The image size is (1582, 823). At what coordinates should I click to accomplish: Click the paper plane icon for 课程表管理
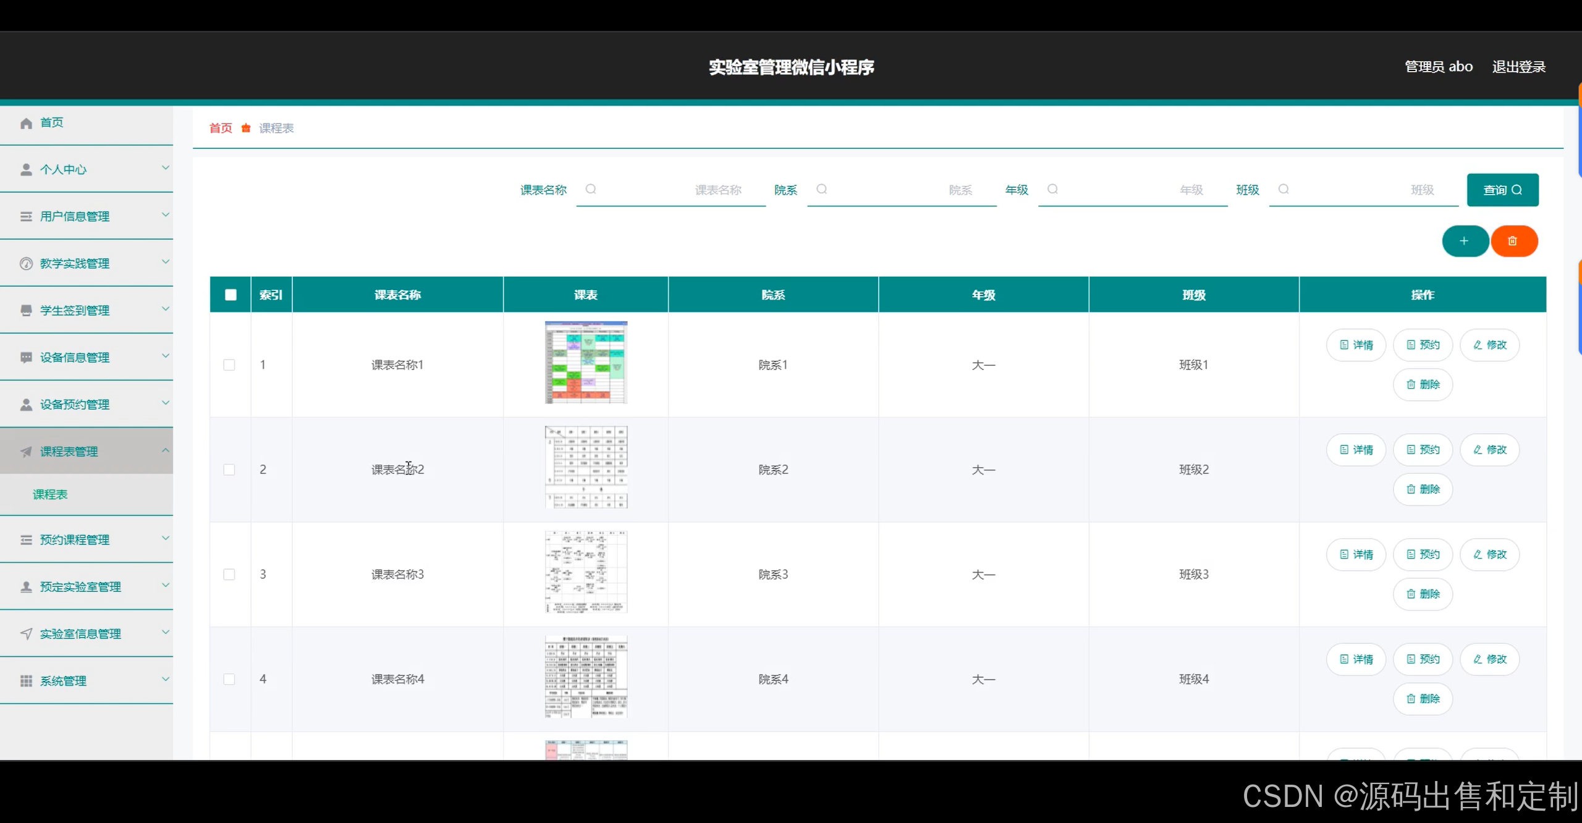click(26, 452)
